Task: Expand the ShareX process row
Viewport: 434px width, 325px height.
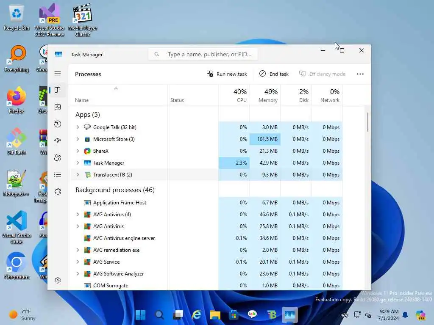Action: pyautogui.click(x=78, y=151)
